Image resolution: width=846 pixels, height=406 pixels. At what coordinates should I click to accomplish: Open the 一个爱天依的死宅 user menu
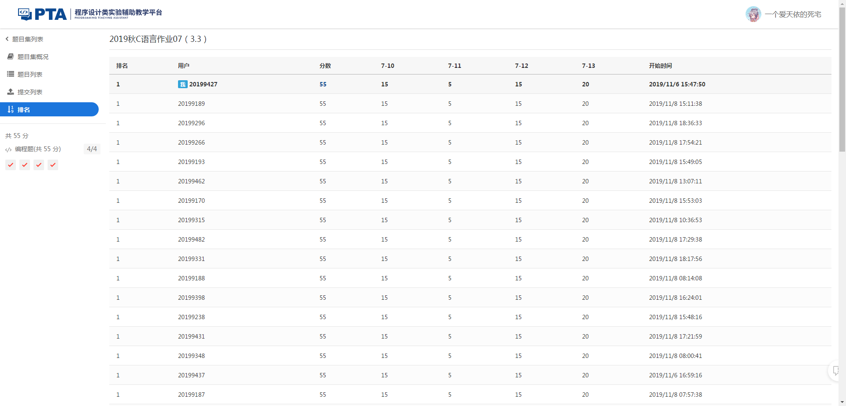tap(793, 14)
